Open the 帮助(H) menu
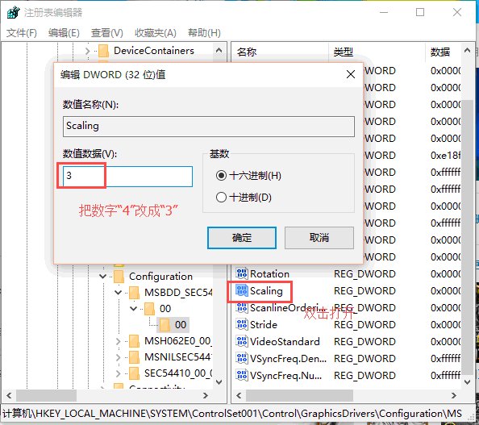Screen dimensions: 479x425 (204, 33)
